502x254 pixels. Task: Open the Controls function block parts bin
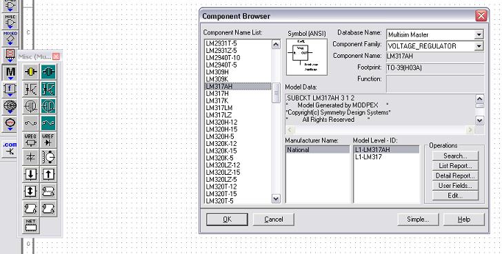(10, 89)
